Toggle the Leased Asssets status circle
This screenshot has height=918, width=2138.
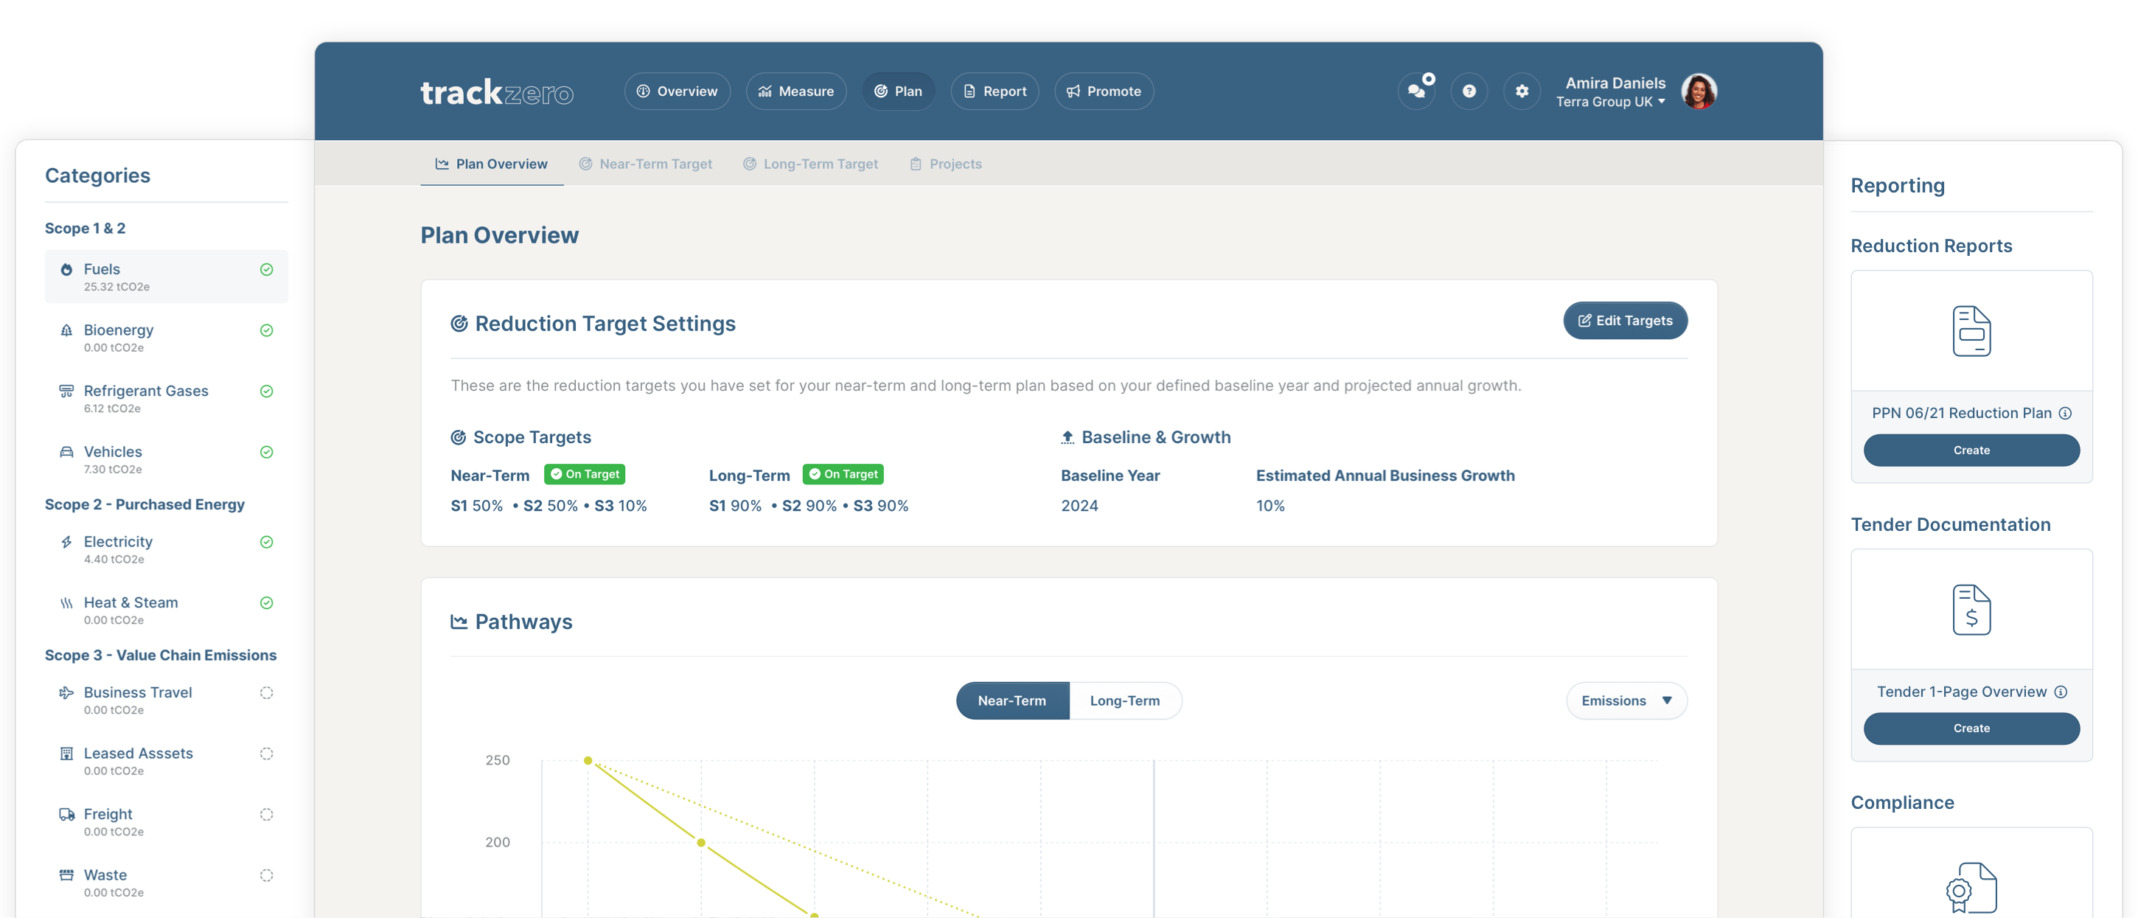(266, 754)
